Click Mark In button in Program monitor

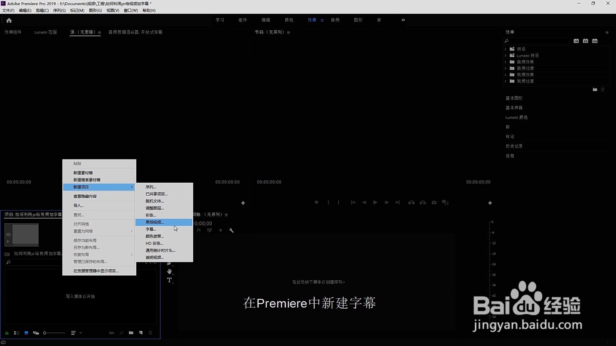pos(328,203)
